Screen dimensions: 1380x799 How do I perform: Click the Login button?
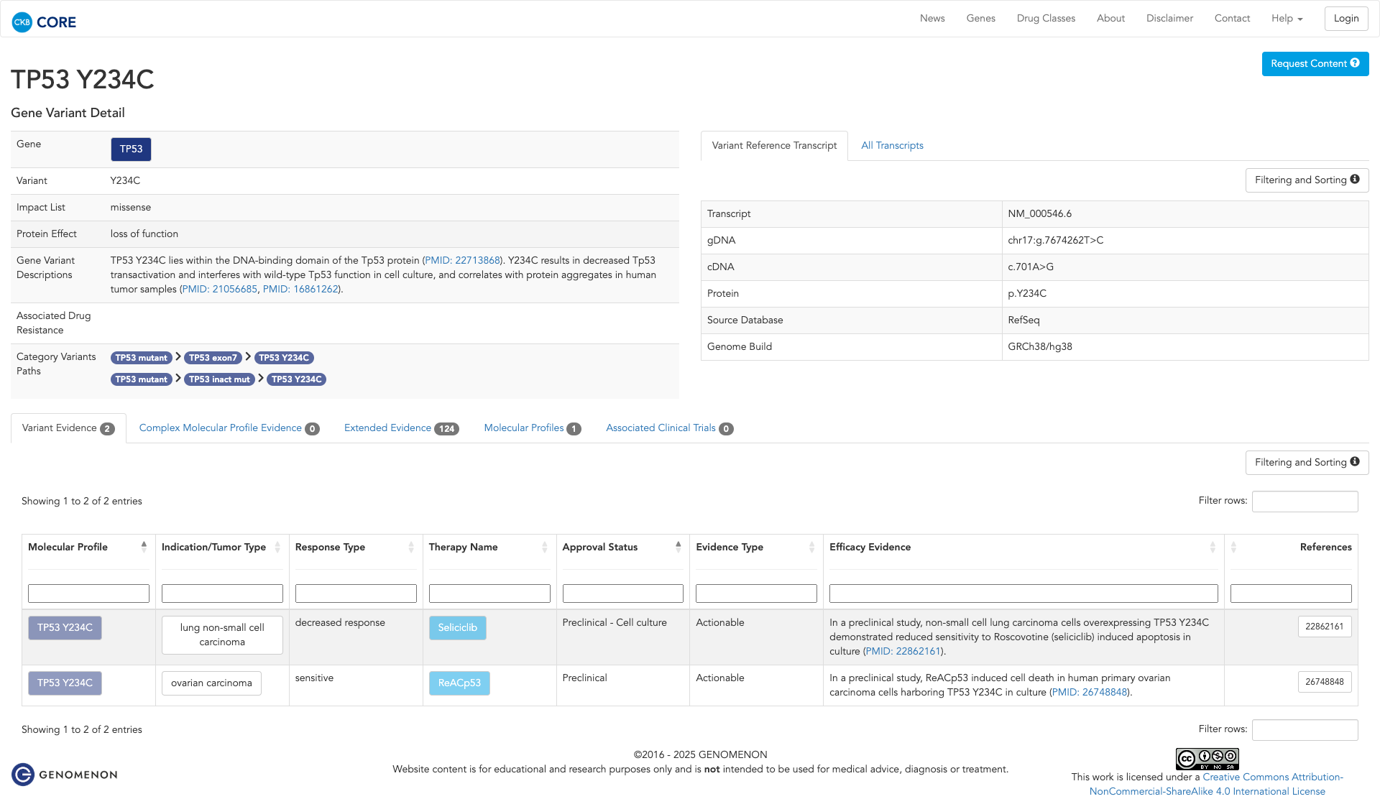click(x=1345, y=19)
